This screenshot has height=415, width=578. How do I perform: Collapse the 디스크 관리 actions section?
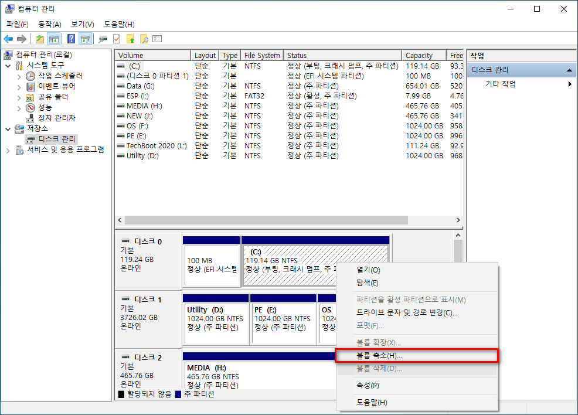(570, 70)
